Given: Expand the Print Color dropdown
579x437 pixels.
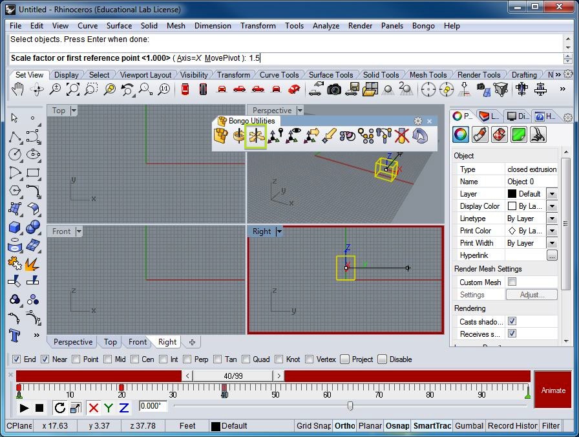Looking at the screenshot, I should [x=552, y=231].
